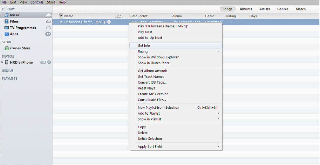Image resolution: width=320 pixels, height=165 pixels.
Task: Open the Controls menu
Action: click(x=37, y=2)
